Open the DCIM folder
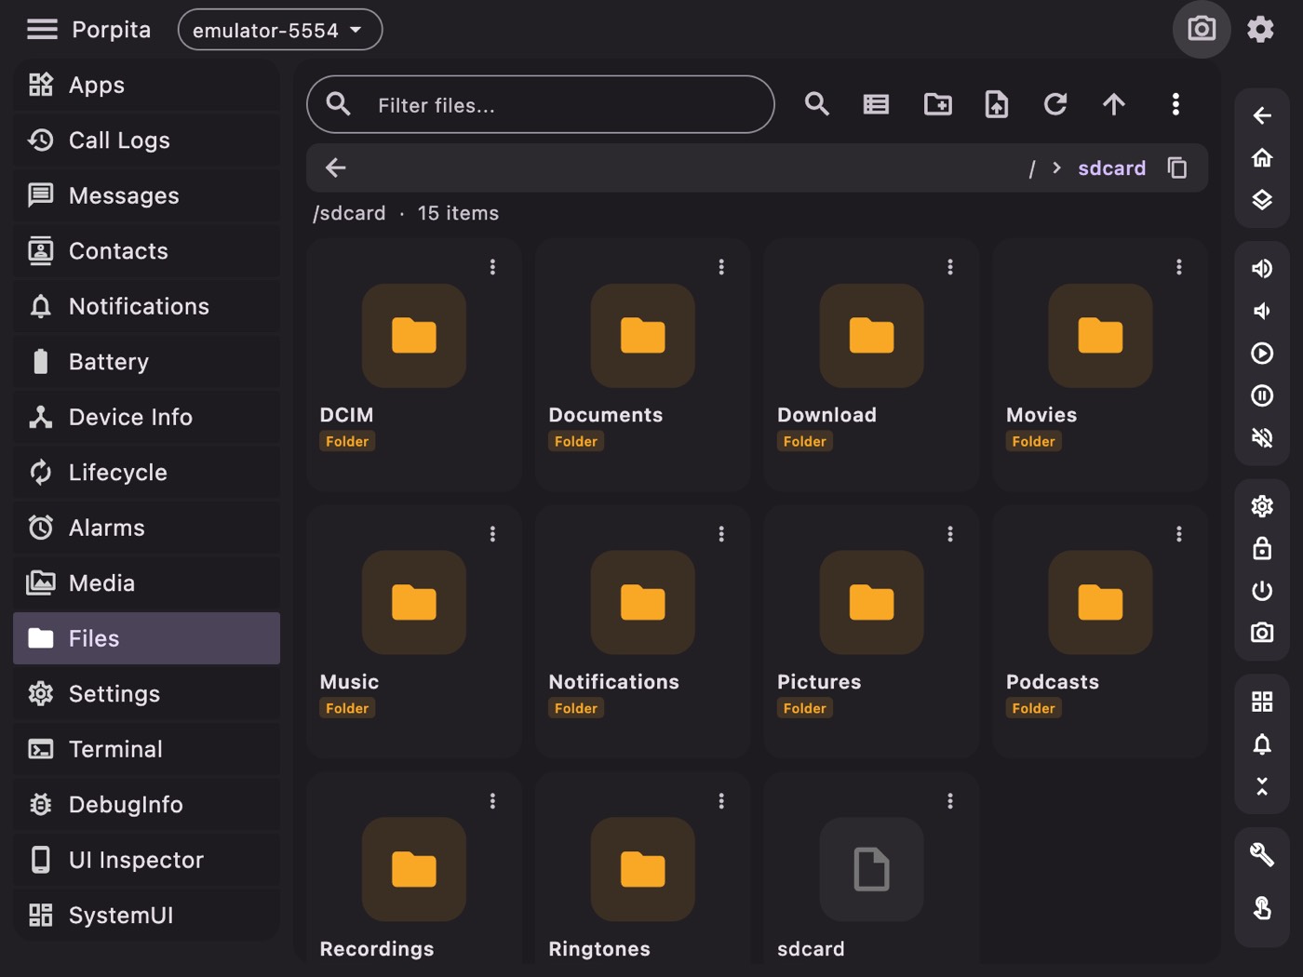Image resolution: width=1303 pixels, height=977 pixels. point(414,365)
